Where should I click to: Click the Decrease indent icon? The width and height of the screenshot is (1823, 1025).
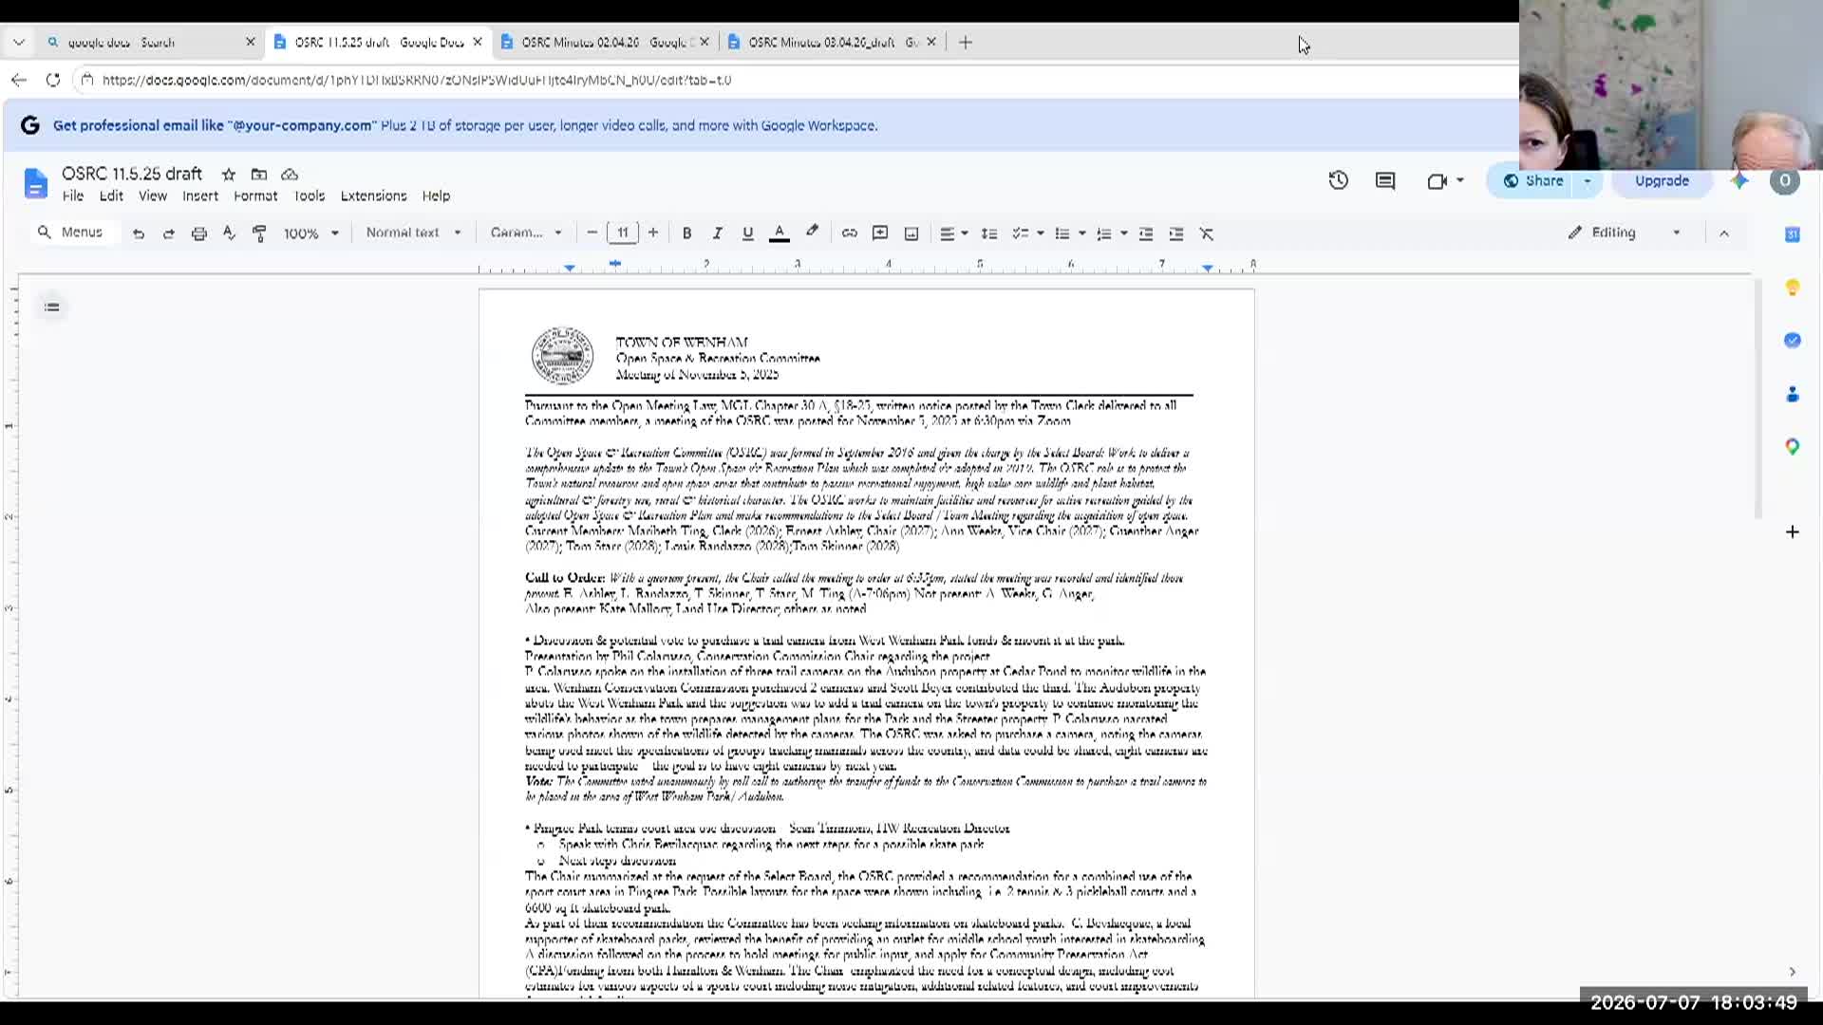[1146, 233]
